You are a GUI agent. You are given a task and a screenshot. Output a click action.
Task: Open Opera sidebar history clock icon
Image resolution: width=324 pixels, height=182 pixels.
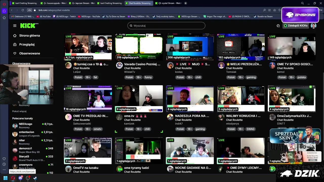(4, 164)
